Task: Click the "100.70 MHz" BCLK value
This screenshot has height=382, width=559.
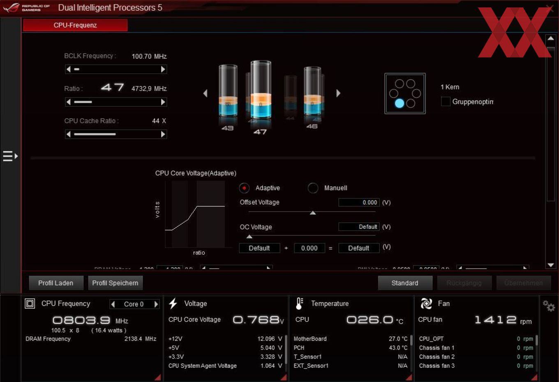Action: (x=149, y=56)
